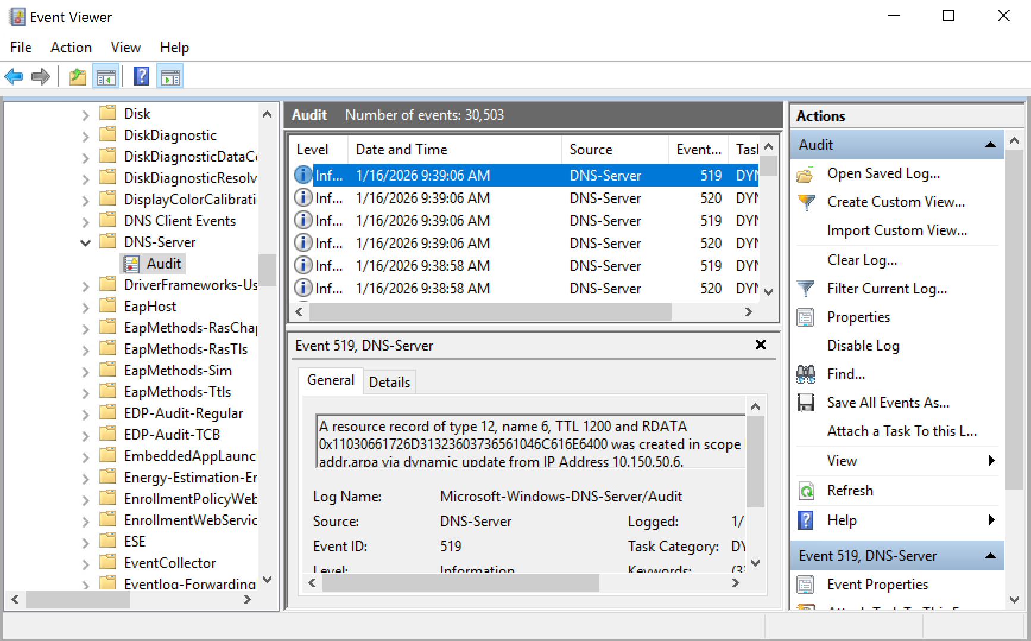Viewport: 1031px width, 641px height.
Task: Close the Event 519 preview pane
Action: tap(761, 345)
